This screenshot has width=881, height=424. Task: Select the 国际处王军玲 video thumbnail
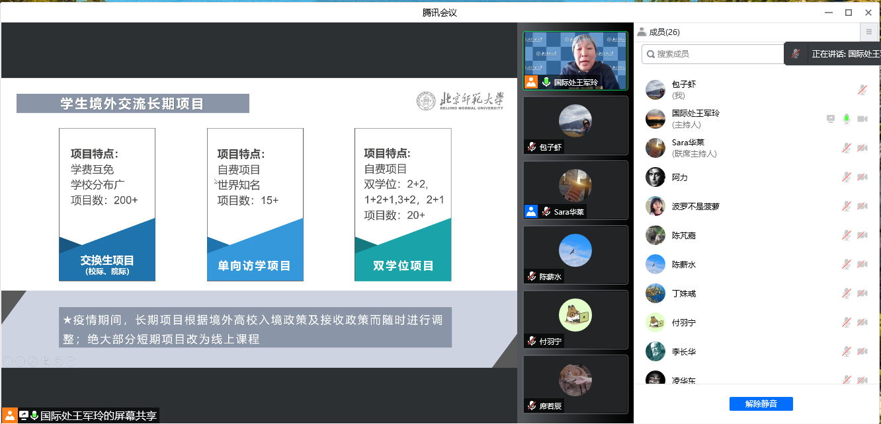(x=575, y=60)
